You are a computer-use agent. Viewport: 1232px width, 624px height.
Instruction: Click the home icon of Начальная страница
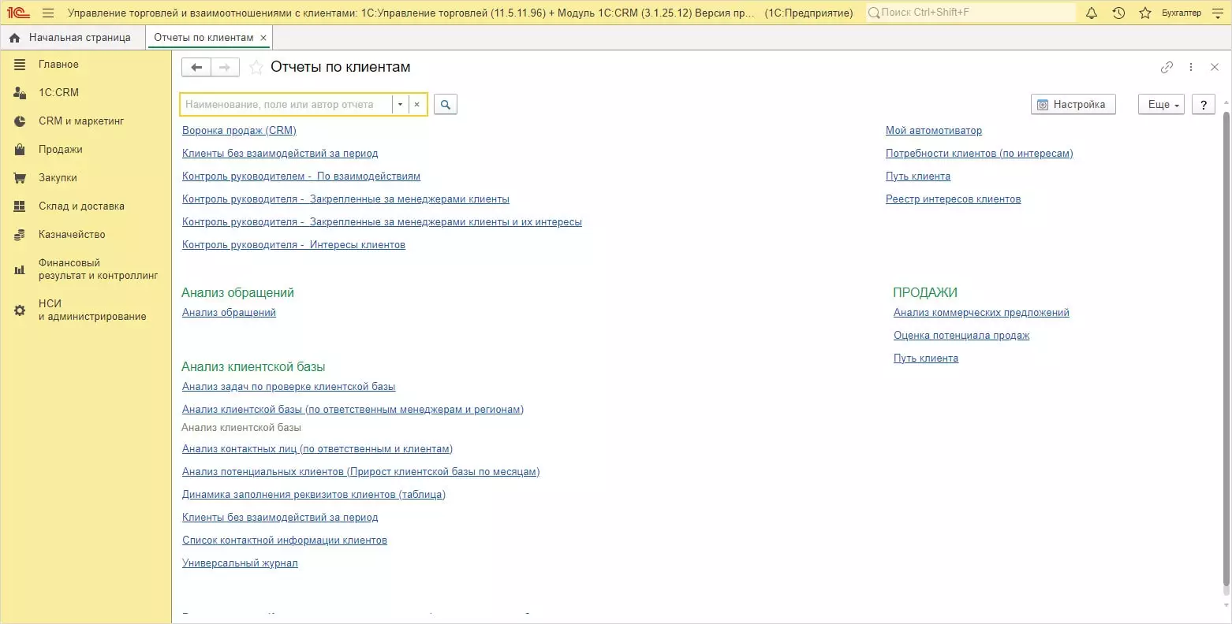[x=14, y=37]
